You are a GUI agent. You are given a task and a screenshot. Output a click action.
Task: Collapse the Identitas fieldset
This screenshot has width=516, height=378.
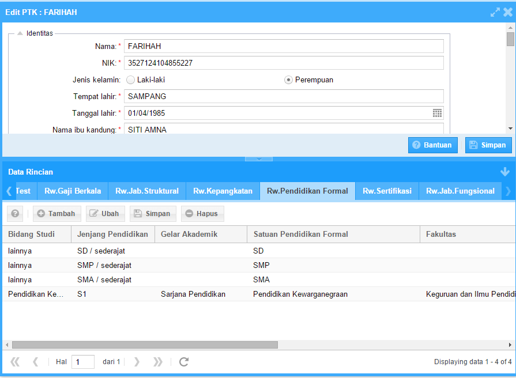[x=20, y=33]
